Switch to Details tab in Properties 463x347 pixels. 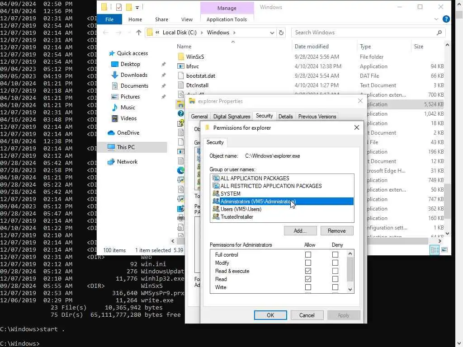pos(285,117)
